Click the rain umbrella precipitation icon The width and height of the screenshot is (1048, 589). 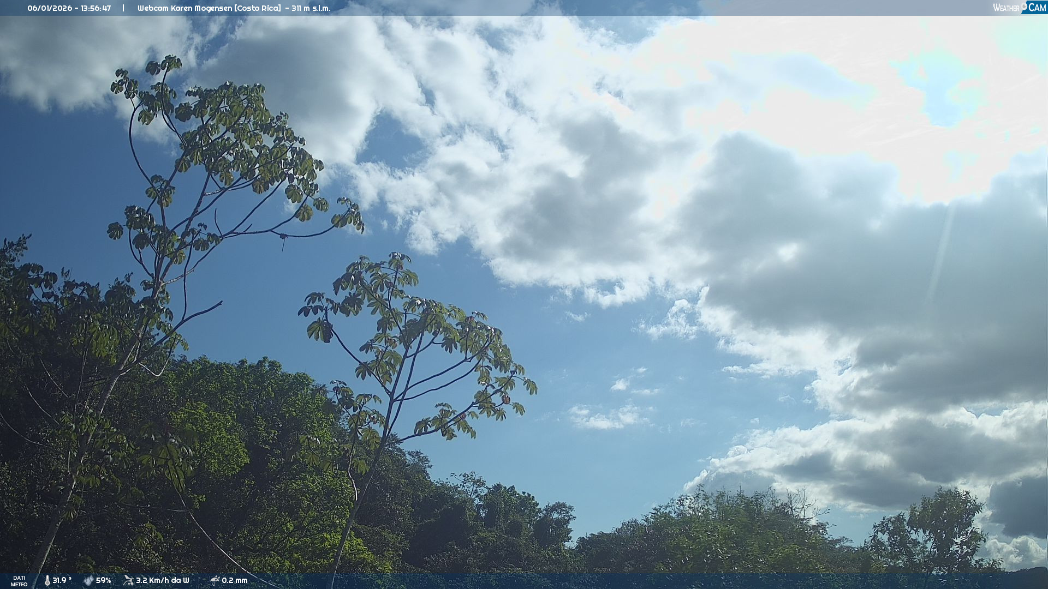pos(215,580)
